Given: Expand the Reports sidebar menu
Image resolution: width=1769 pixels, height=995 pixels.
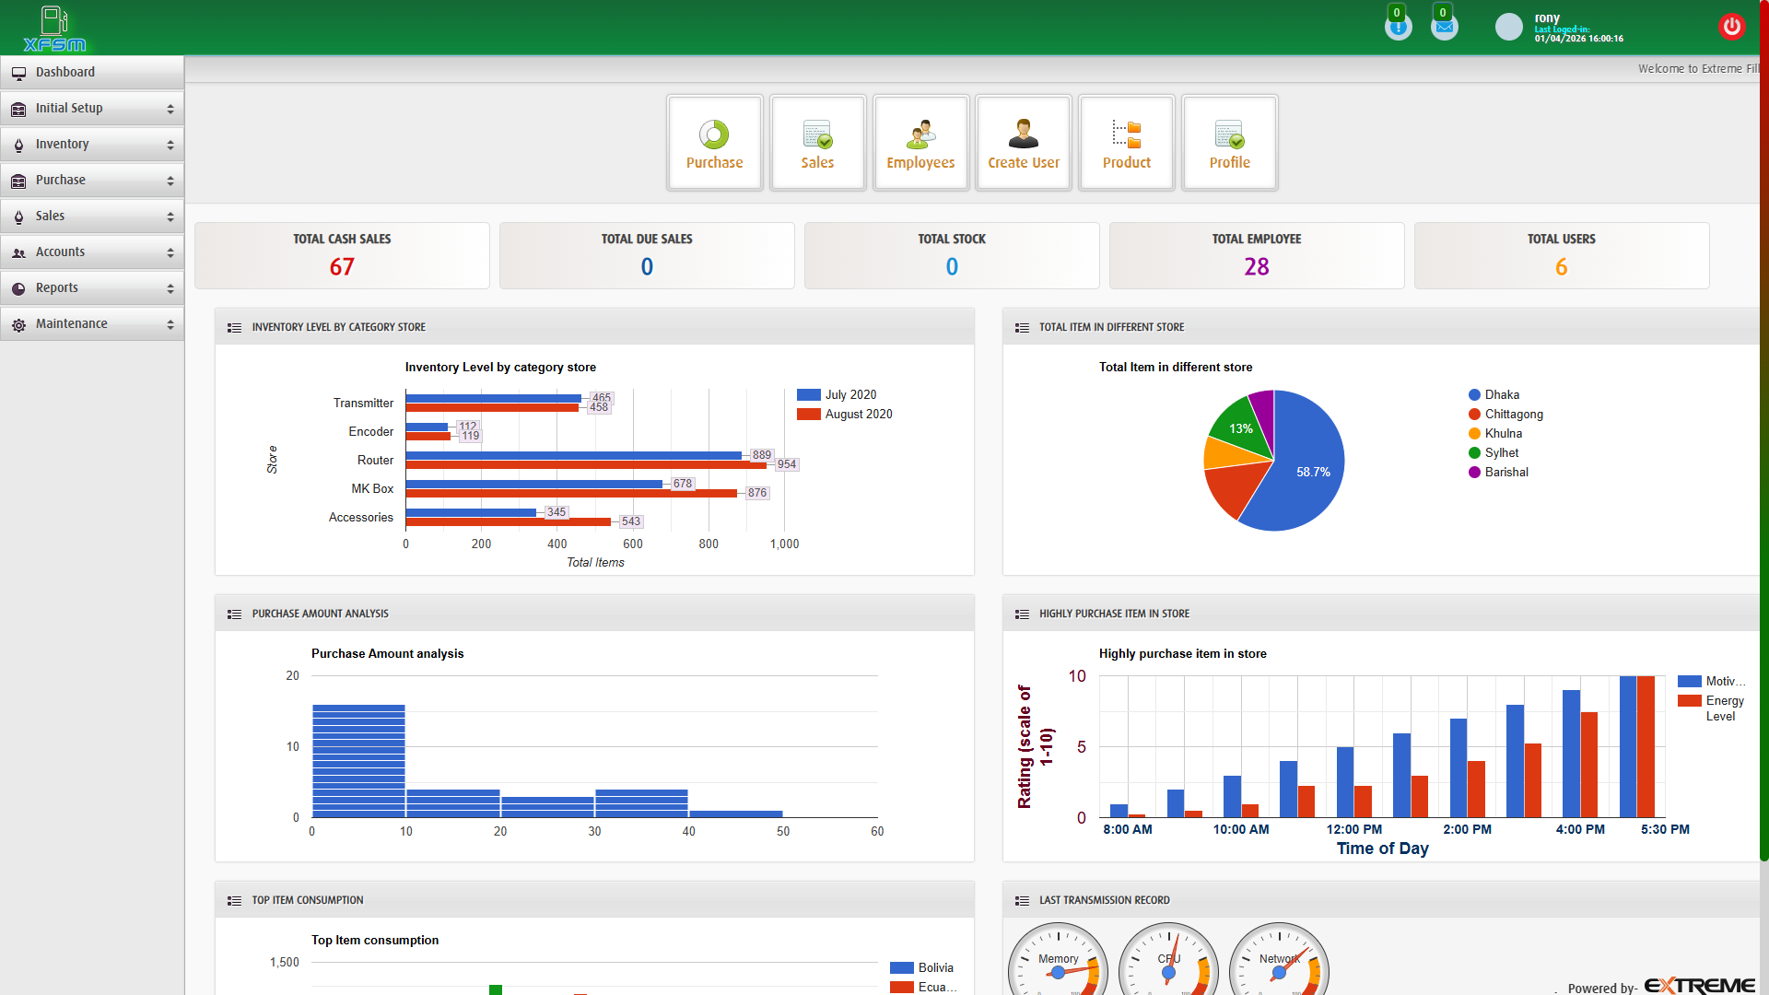Looking at the screenshot, I should click(x=92, y=287).
